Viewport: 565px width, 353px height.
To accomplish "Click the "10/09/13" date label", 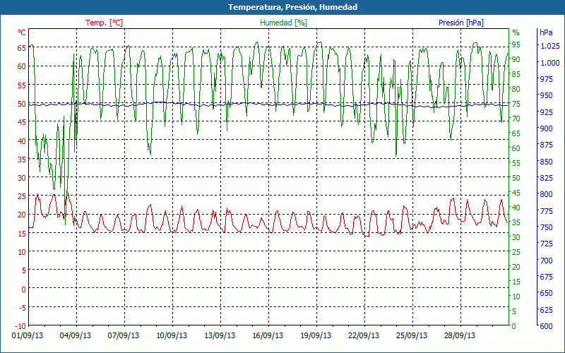I will (x=172, y=335).
